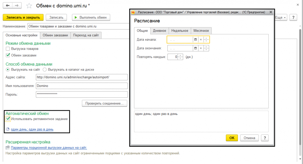Switch to the Дневное schedule tab

click(159, 30)
